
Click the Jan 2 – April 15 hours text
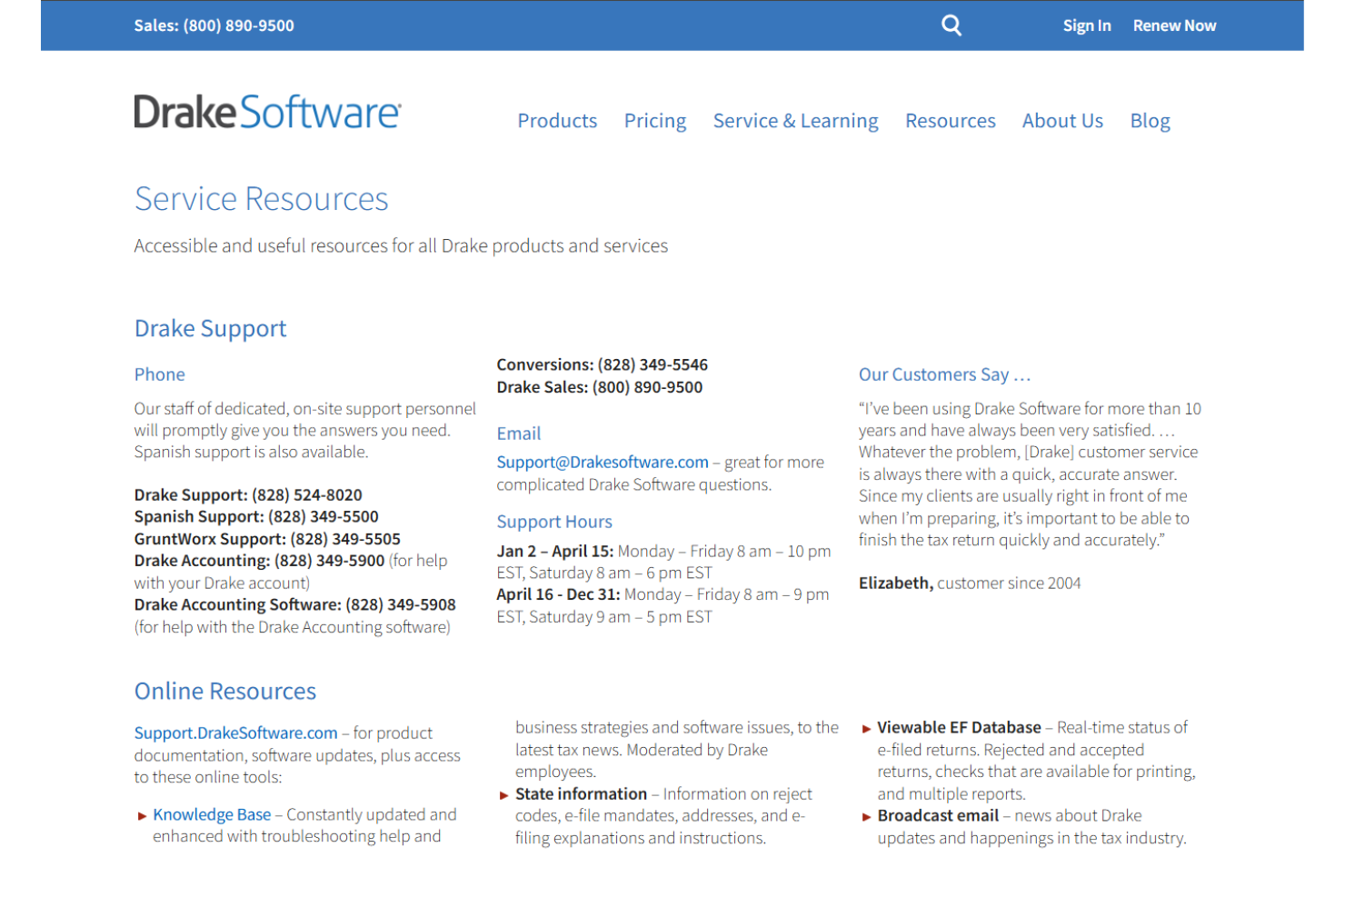[x=663, y=562]
